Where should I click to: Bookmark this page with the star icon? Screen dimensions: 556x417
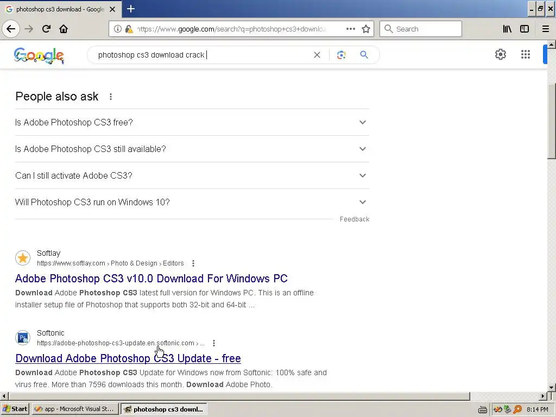click(366, 29)
